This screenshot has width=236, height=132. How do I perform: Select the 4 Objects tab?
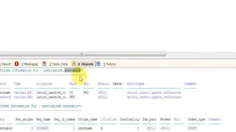pyautogui.click(x=86, y=64)
